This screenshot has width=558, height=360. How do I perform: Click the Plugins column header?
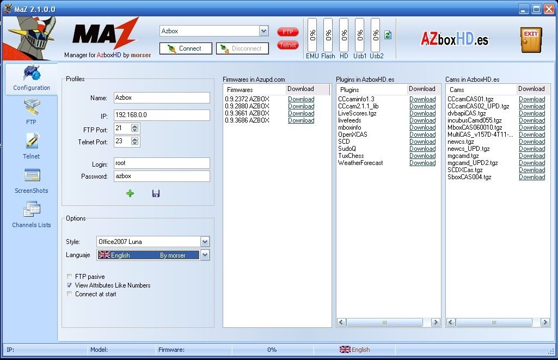pos(372,90)
